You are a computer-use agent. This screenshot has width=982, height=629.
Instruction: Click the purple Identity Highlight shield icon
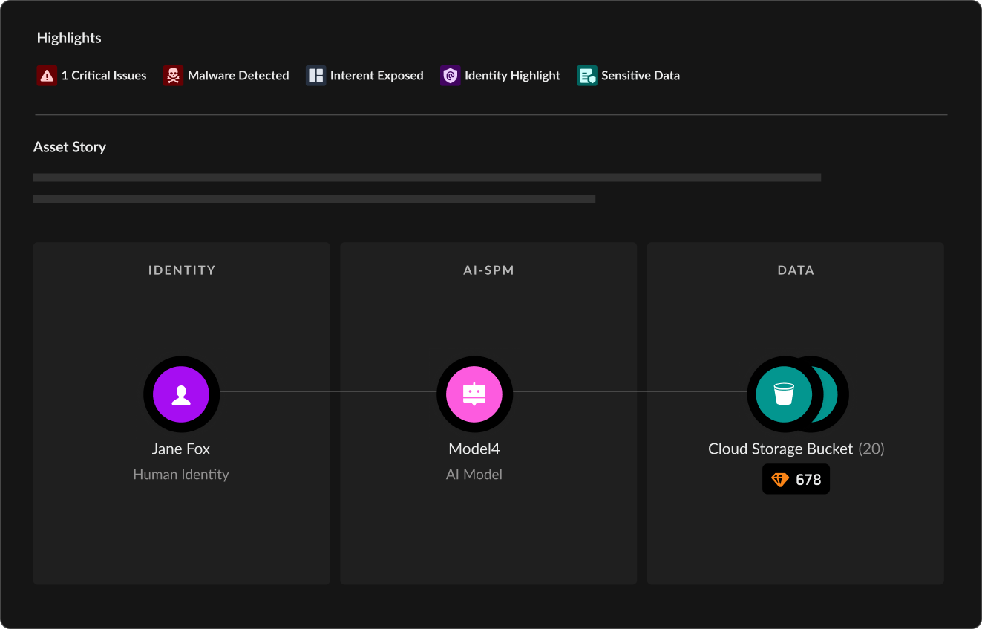tap(450, 76)
